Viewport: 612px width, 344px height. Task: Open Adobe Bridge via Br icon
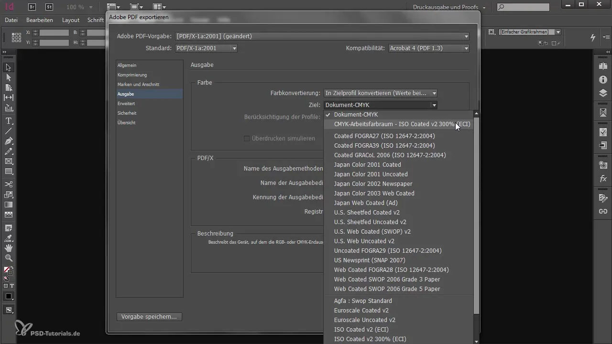tap(32, 7)
